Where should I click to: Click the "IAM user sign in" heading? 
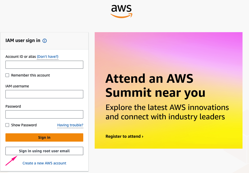(23, 40)
